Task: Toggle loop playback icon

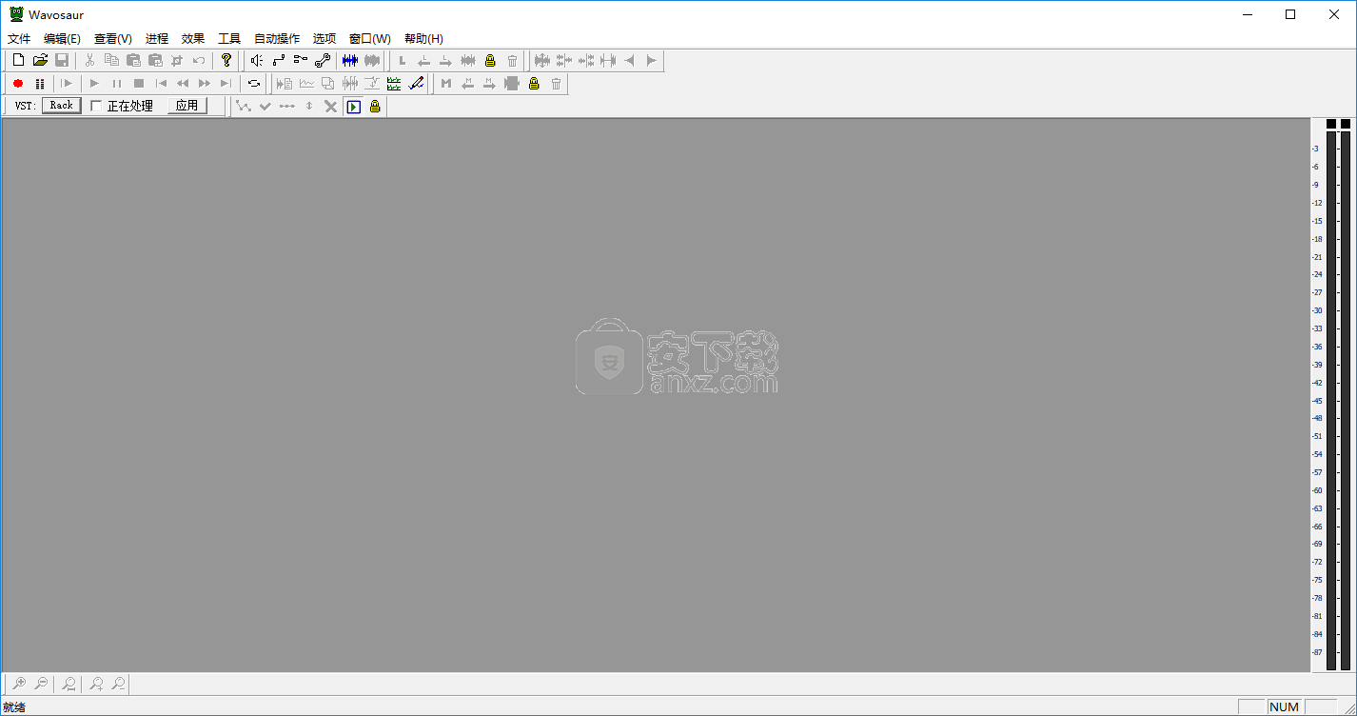Action: 254,84
